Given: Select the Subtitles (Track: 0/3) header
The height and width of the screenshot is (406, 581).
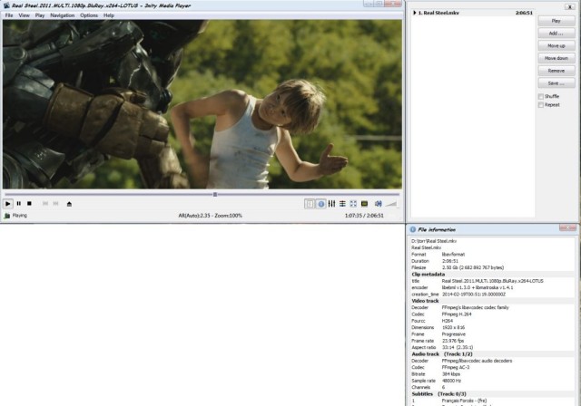Looking at the screenshot, I should 438,394.
